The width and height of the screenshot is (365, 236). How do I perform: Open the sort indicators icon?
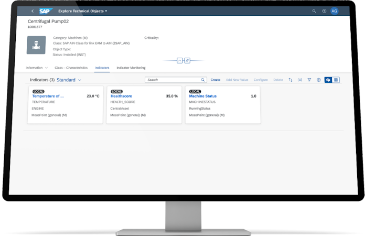coord(291,80)
